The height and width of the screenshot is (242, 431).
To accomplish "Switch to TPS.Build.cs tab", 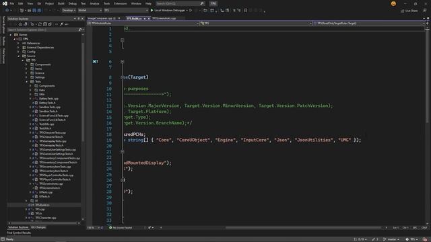I will pyautogui.click(x=134, y=18).
